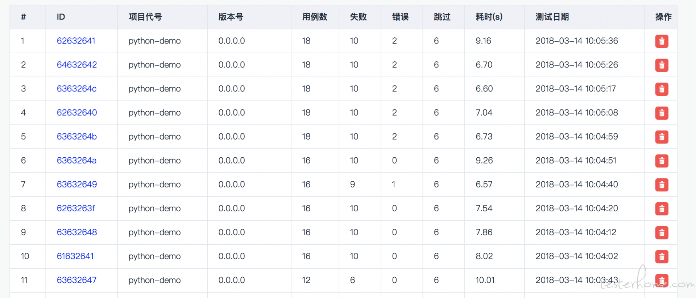View test report 6263263f
This screenshot has width=696, height=298.
[x=76, y=208]
